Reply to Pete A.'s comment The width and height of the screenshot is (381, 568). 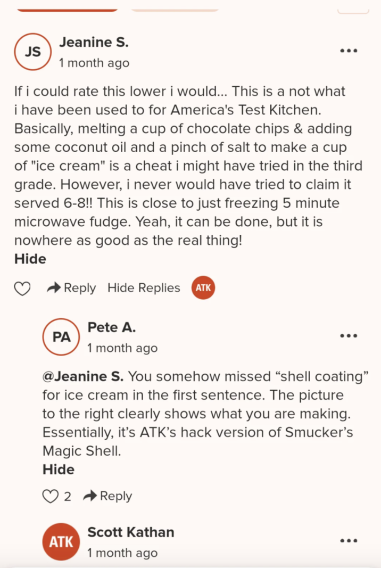point(108,496)
